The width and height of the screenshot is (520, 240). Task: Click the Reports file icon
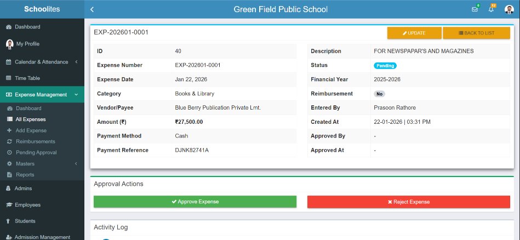point(9,175)
